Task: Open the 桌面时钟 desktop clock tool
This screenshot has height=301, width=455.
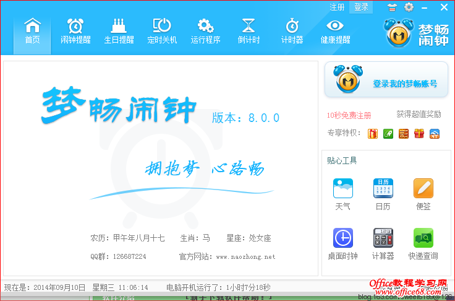Action: click(342, 243)
